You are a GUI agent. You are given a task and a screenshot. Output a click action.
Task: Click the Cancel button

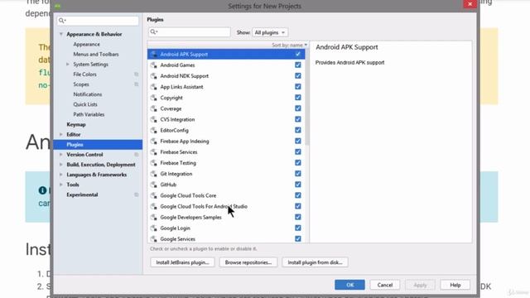pos(384,285)
